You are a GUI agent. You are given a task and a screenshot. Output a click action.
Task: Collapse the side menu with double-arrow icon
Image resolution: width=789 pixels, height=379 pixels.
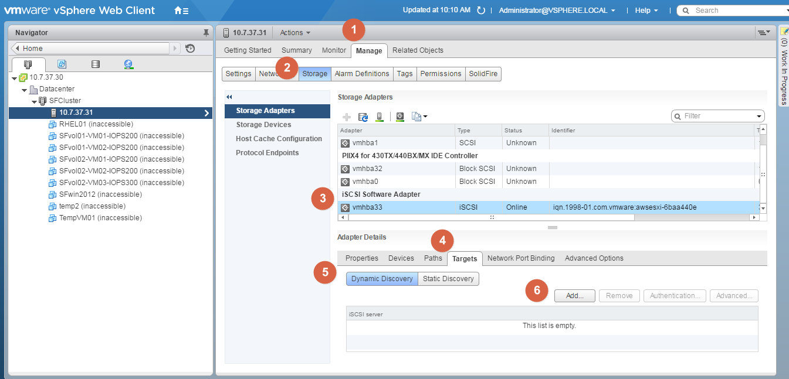click(x=229, y=97)
